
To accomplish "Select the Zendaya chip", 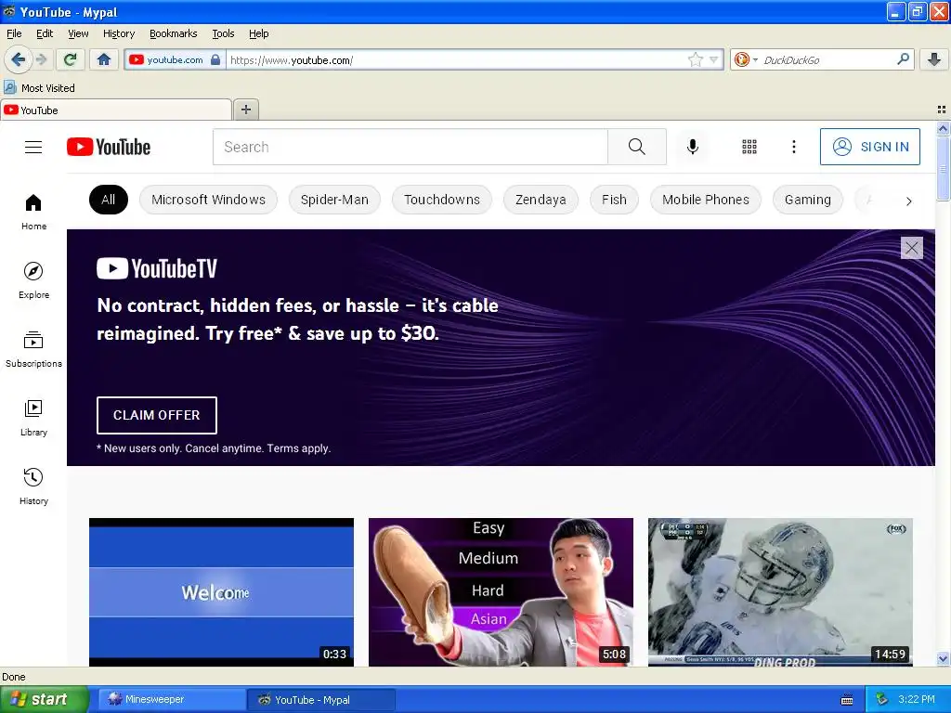I will pyautogui.click(x=541, y=200).
